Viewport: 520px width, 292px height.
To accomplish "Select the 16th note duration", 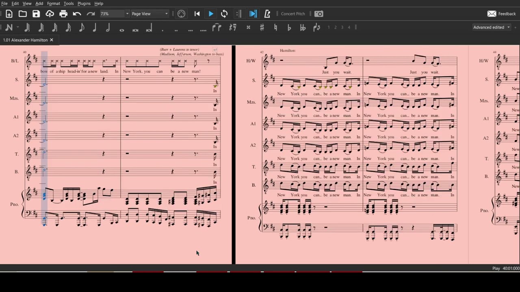I will point(68,28).
